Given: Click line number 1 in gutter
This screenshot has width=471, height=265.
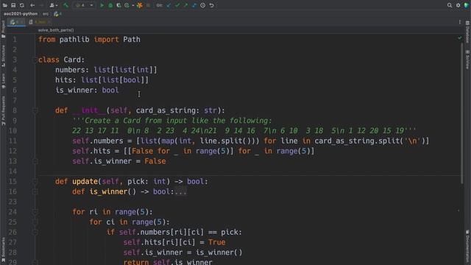Looking at the screenshot, I should (15, 39).
